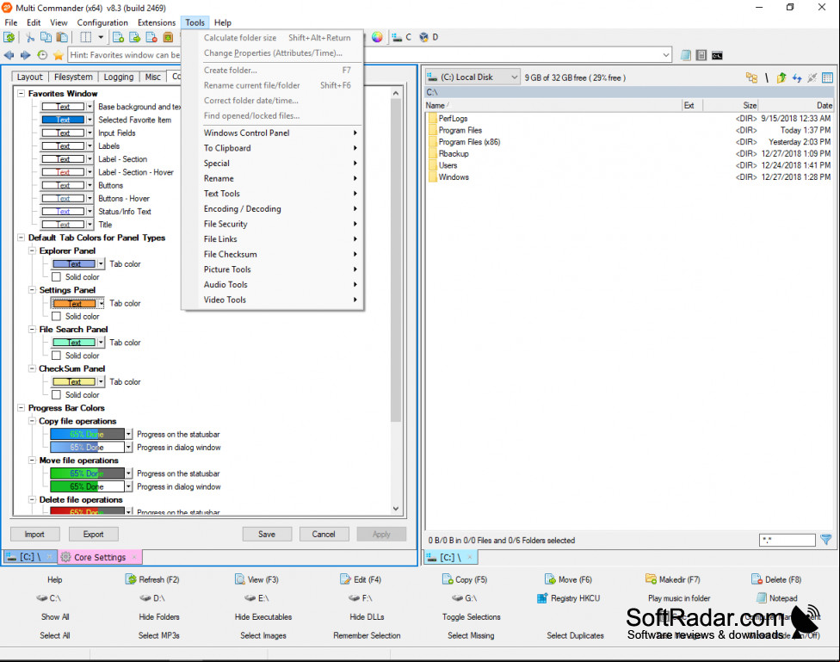Image resolution: width=840 pixels, height=662 pixels.
Task: Click the go up folder icon
Action: click(x=781, y=77)
